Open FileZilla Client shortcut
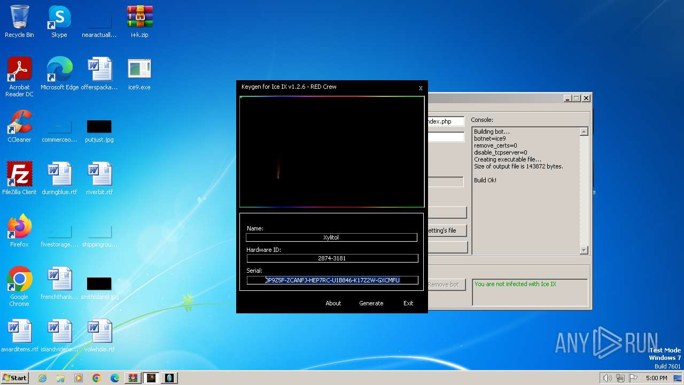This screenshot has height=385, width=684. 19,179
